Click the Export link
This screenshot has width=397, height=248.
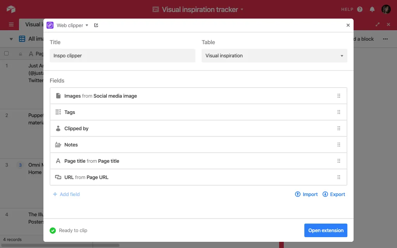tap(334, 194)
